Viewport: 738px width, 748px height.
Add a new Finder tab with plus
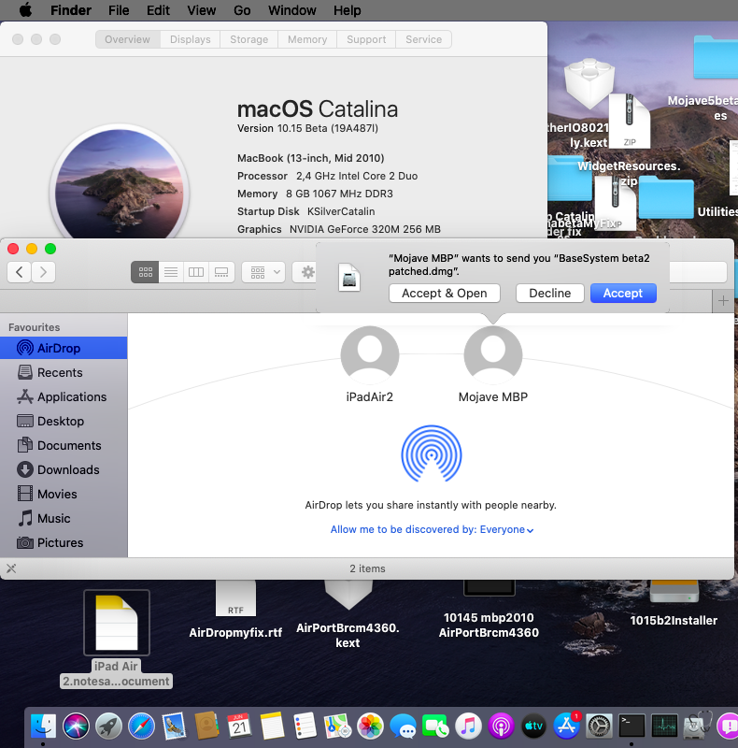(x=723, y=301)
